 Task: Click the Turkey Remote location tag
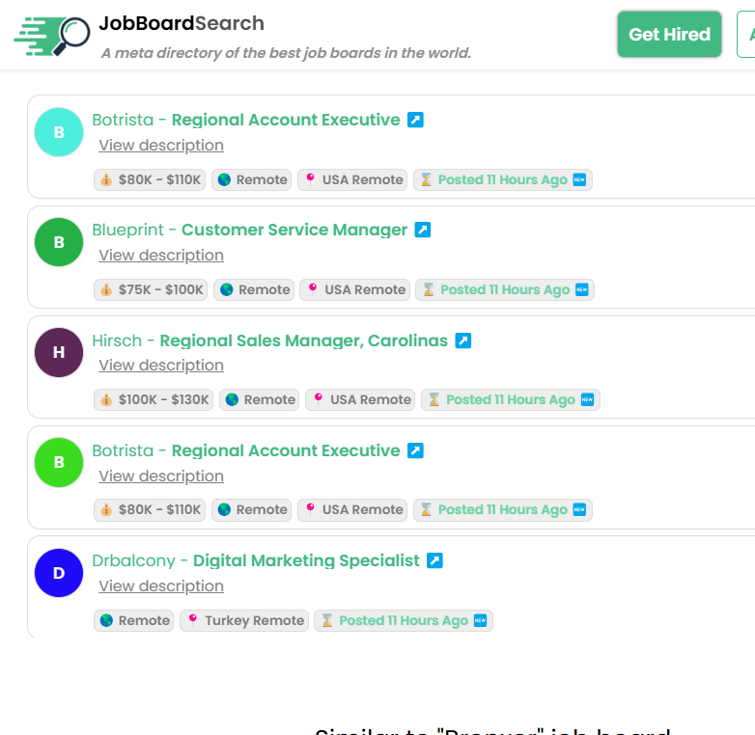tap(244, 620)
